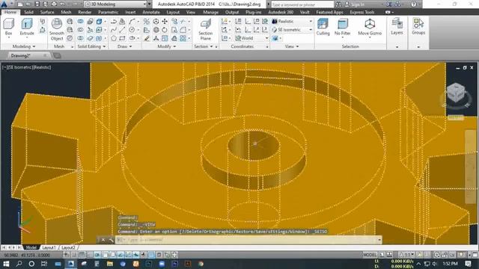Click the keyword search field
This screenshot has height=269, width=479.
point(302,4)
